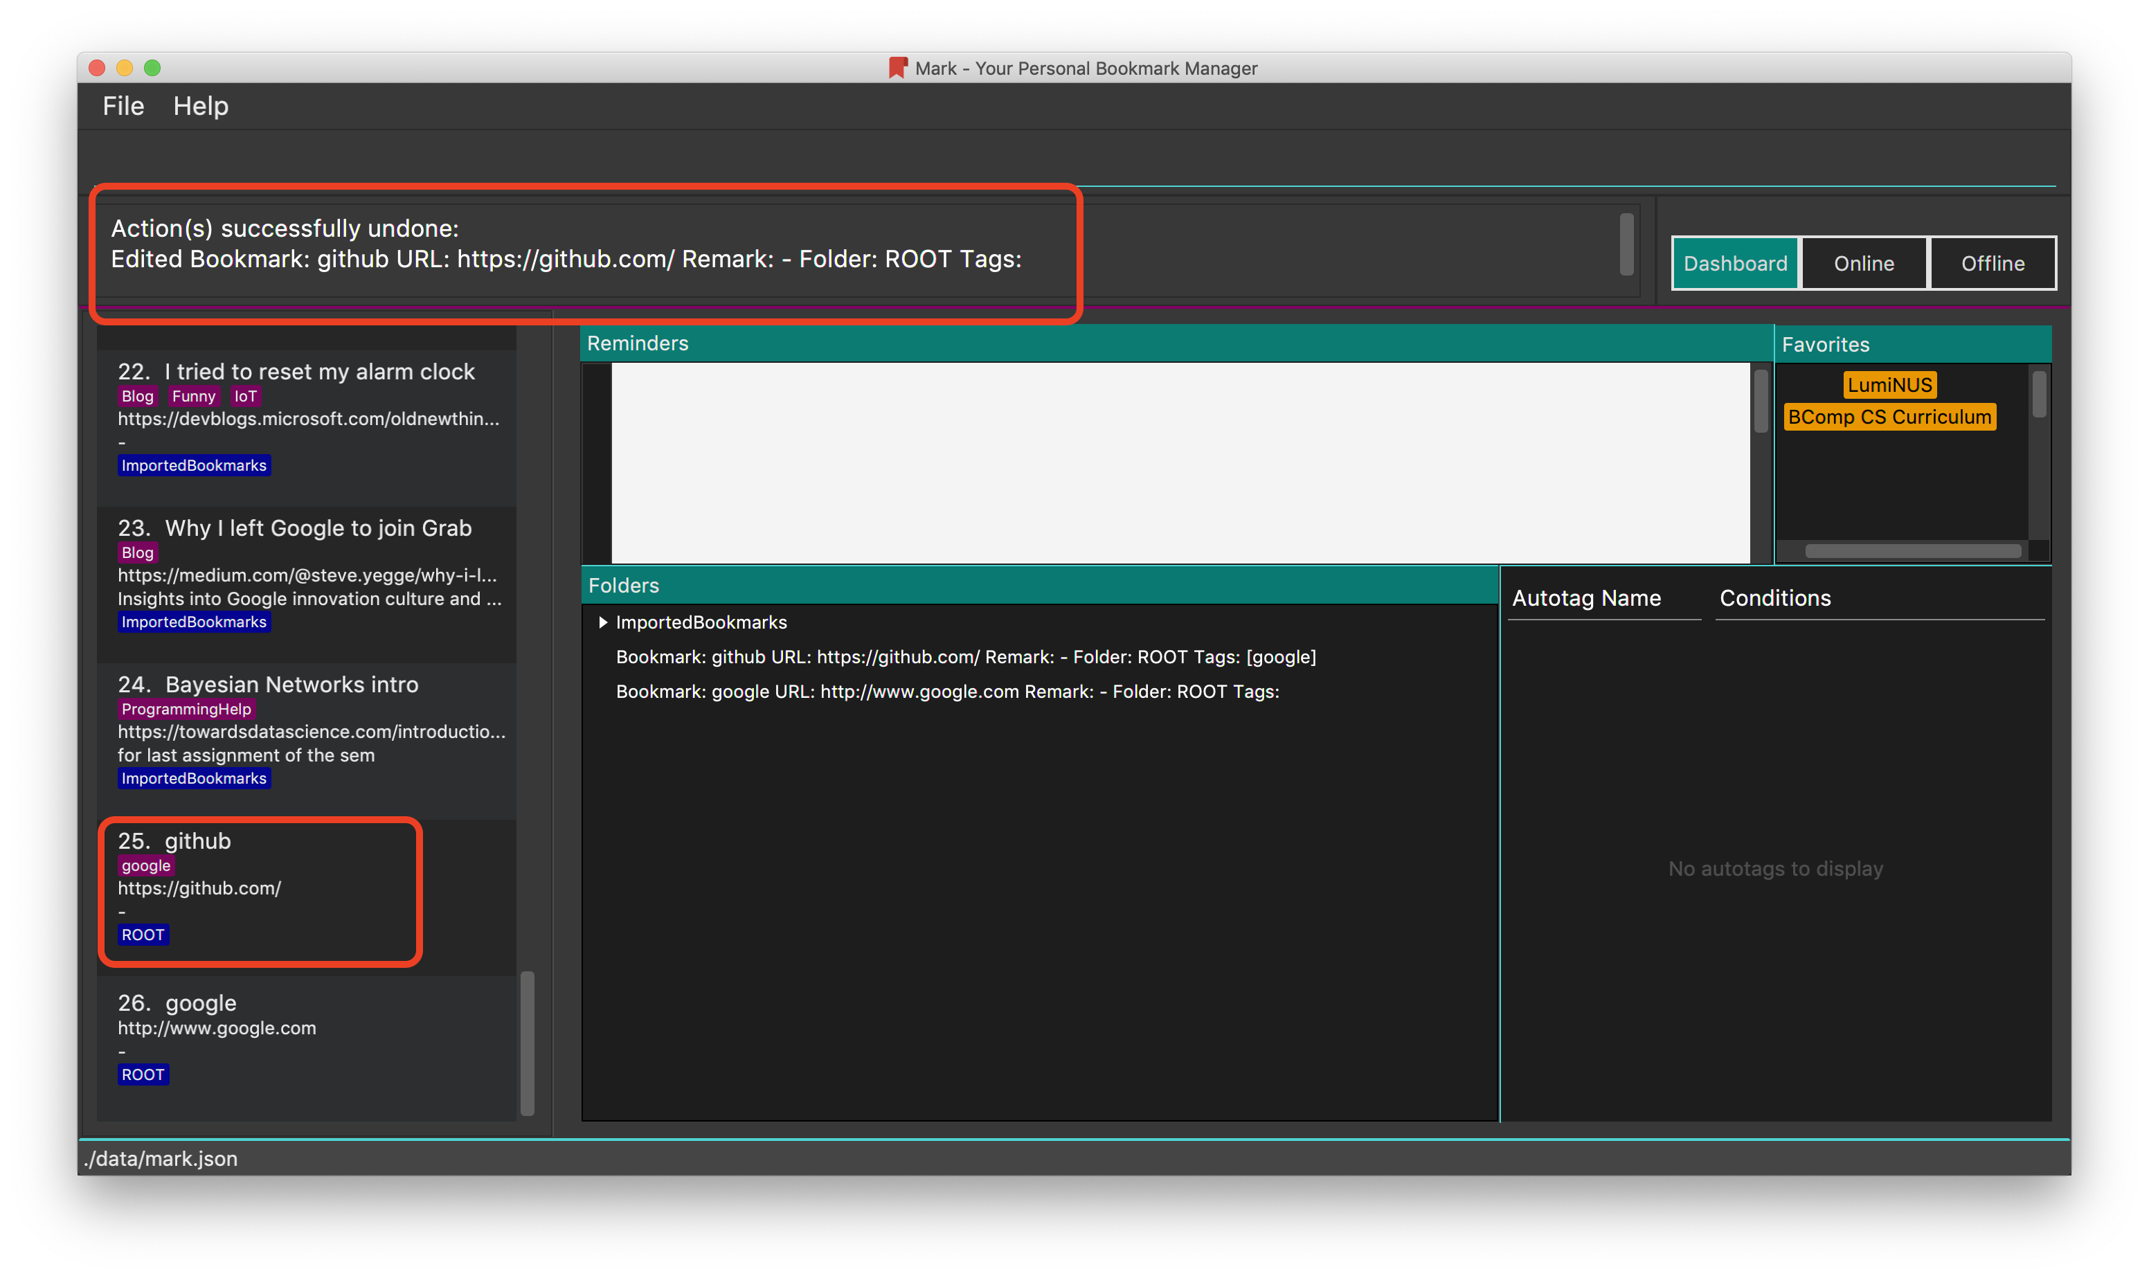
Task: Click the http://www.google.com URL in list
Action: click(217, 1027)
